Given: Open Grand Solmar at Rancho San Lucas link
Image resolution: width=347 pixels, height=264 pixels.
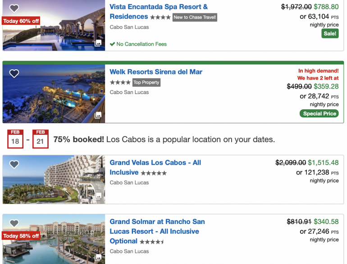Looking at the screenshot, I should 157,231.
